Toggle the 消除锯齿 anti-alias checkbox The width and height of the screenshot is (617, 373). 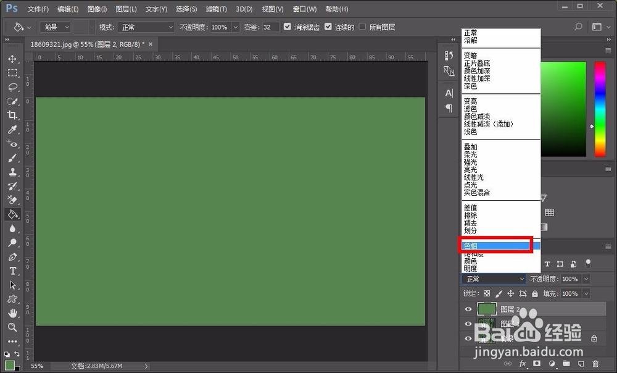point(288,27)
